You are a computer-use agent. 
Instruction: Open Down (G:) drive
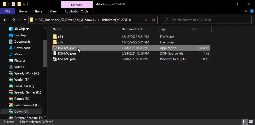tap(21, 111)
